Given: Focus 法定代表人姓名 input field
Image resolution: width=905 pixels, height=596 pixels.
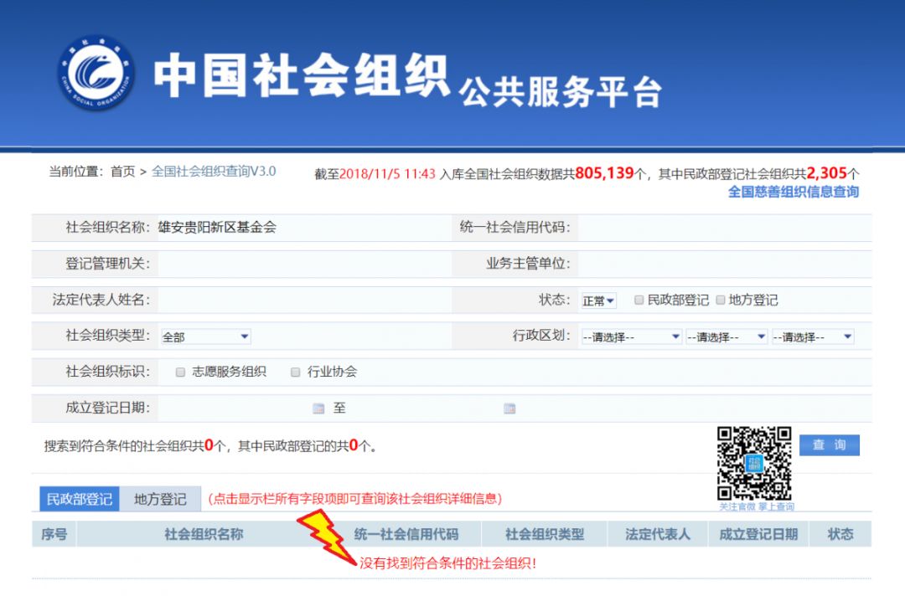Looking at the screenshot, I should click(303, 300).
